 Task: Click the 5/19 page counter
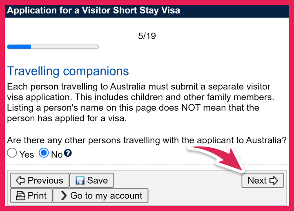(x=147, y=36)
